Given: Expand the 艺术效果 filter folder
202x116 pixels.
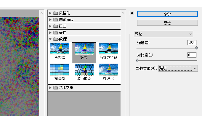Looking at the screenshot, I should 50,88.
